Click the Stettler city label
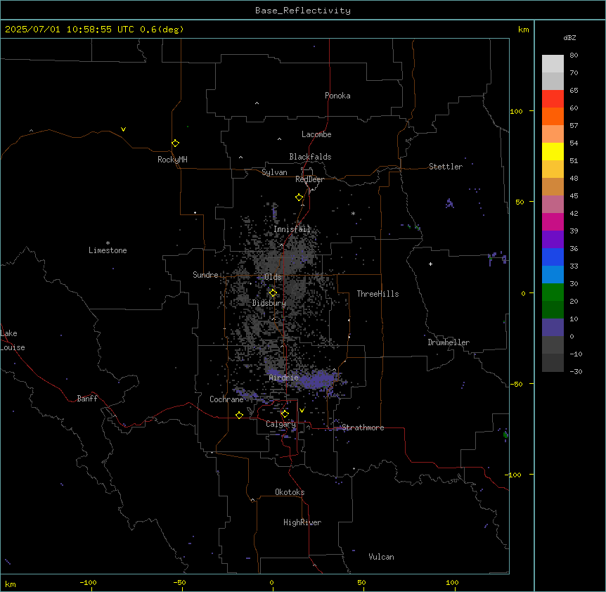Screen dimensions: 606x592 (446, 167)
